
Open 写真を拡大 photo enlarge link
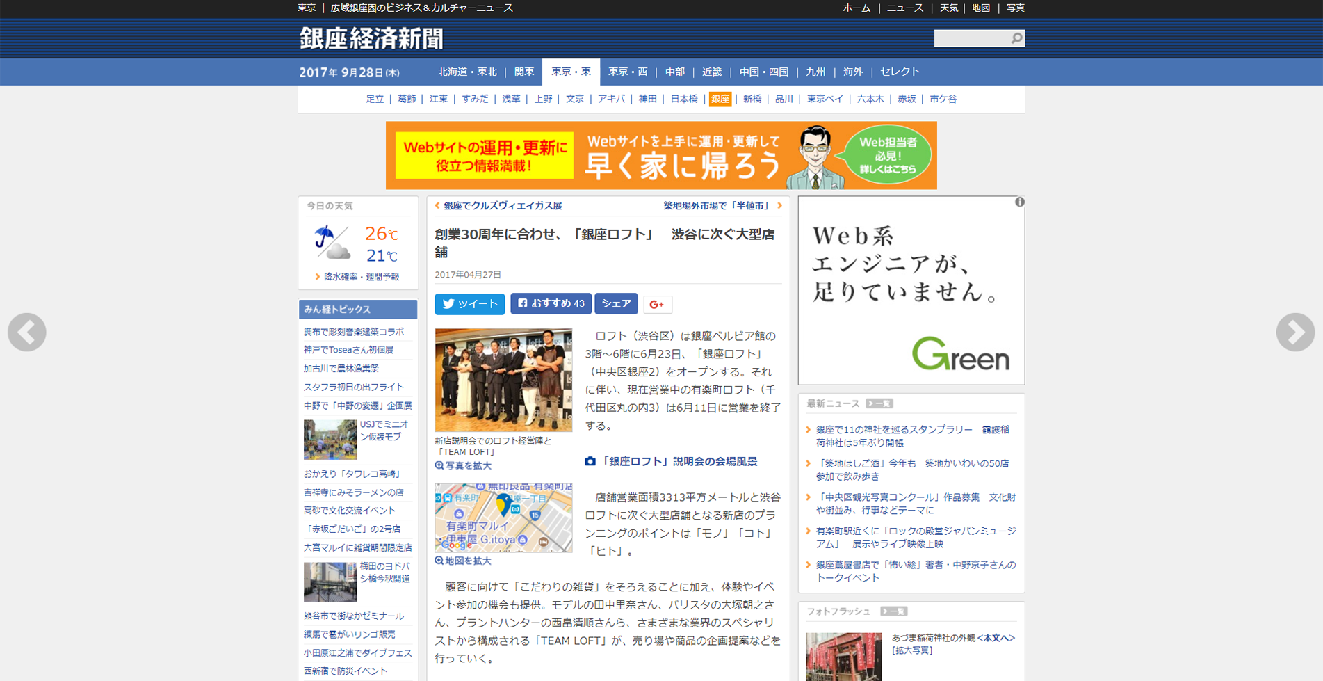click(463, 466)
